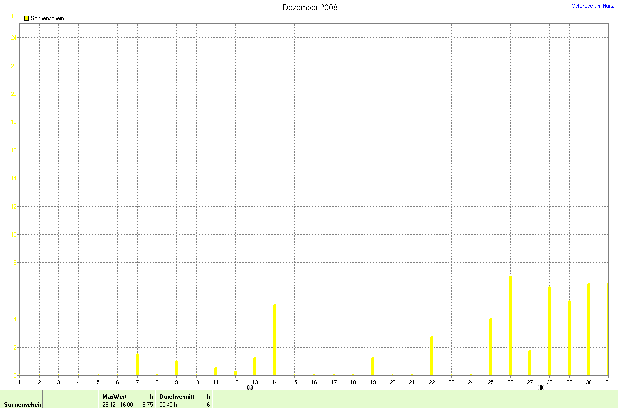The height and width of the screenshot is (408, 618).
Task: Click the Durchschnitt column header
Action: pos(177,397)
